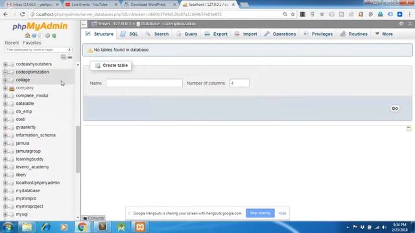Switch to the Download WordPress browser tab
Image resolution: width=415 pixels, height=233 pixels.
(x=148, y=5)
